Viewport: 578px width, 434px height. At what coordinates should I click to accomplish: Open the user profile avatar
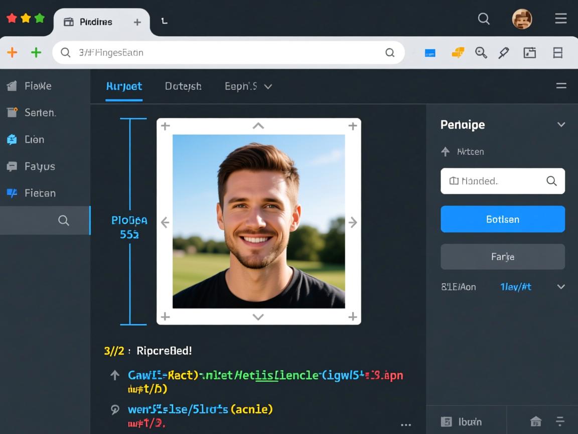point(522,19)
